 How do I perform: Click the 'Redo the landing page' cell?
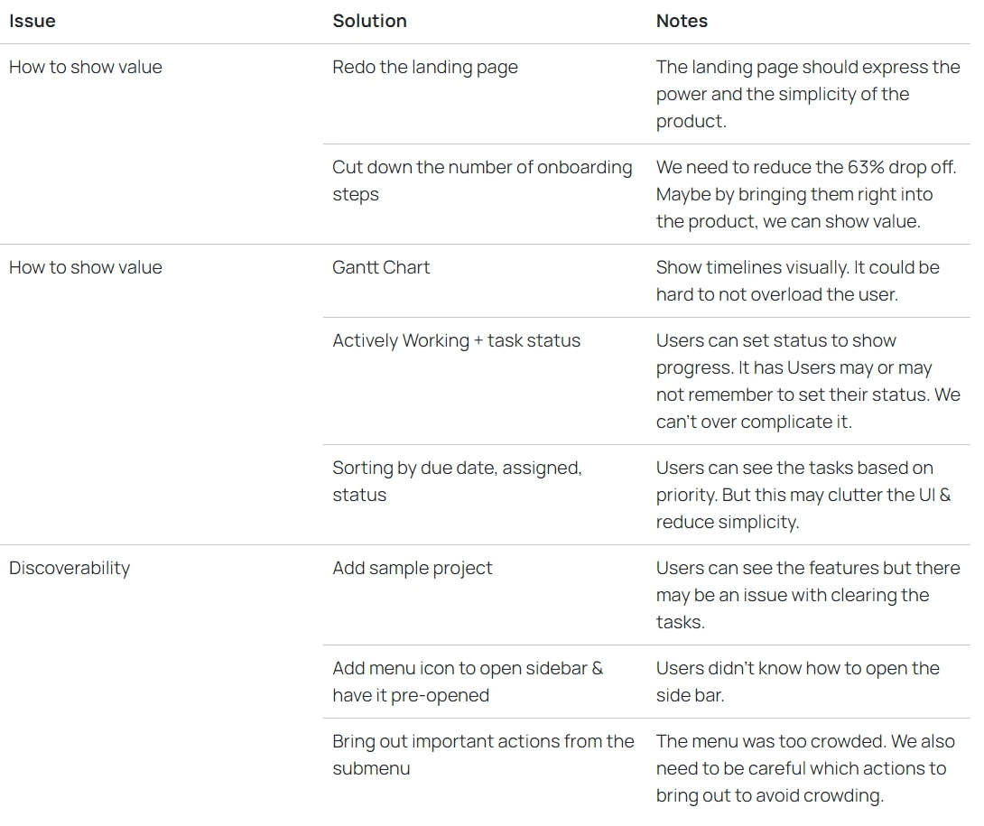[x=425, y=67]
